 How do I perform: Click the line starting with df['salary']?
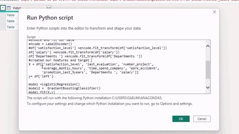(74, 52)
